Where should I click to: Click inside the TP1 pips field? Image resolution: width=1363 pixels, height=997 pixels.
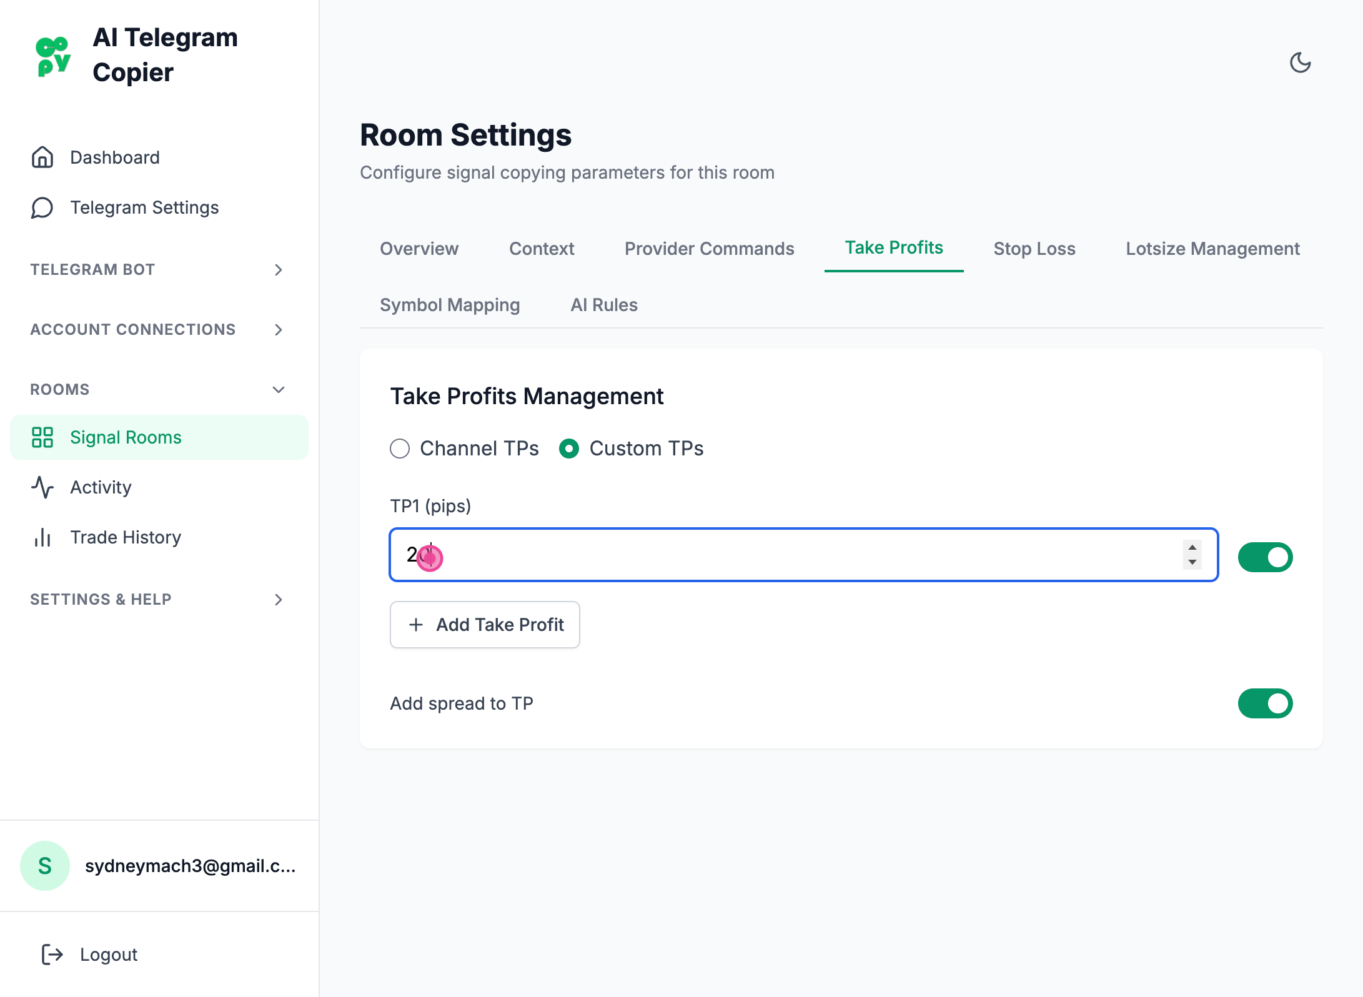pos(750,555)
